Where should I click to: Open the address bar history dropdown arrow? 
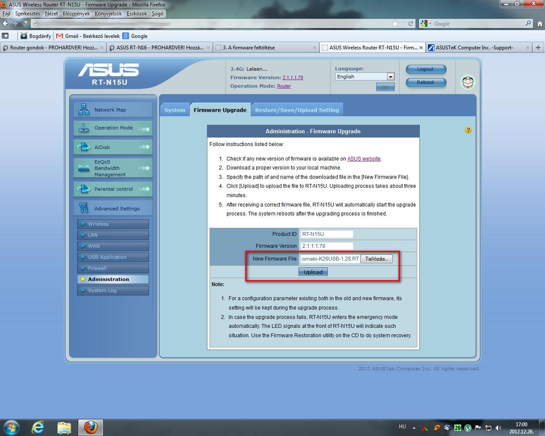pyautogui.click(x=403, y=24)
